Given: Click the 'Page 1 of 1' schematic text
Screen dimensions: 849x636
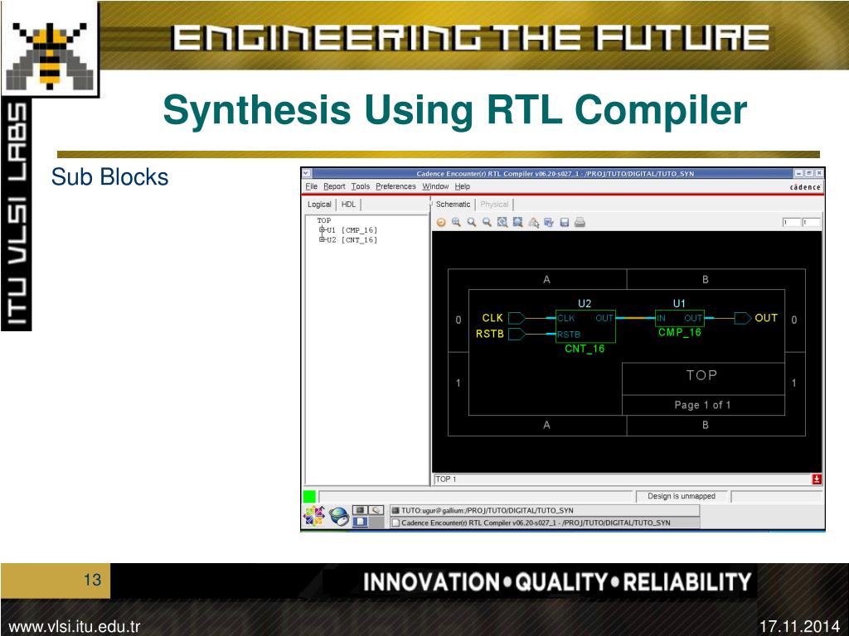Looking at the screenshot, I should click(702, 405).
